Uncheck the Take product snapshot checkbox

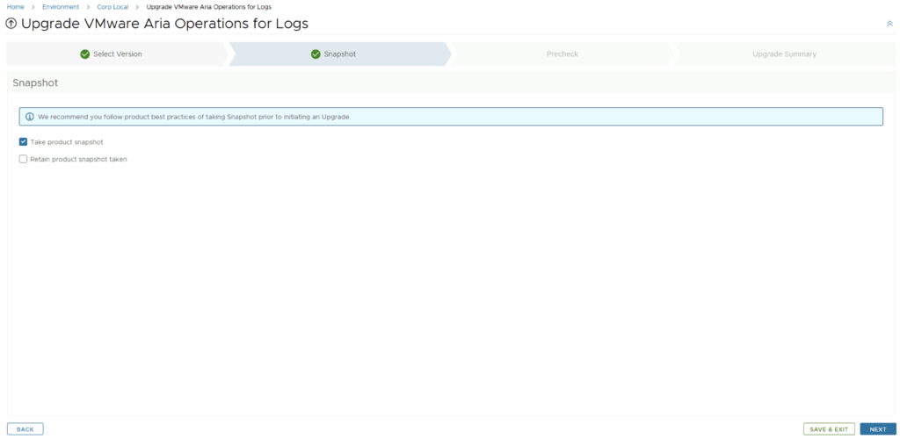24,141
